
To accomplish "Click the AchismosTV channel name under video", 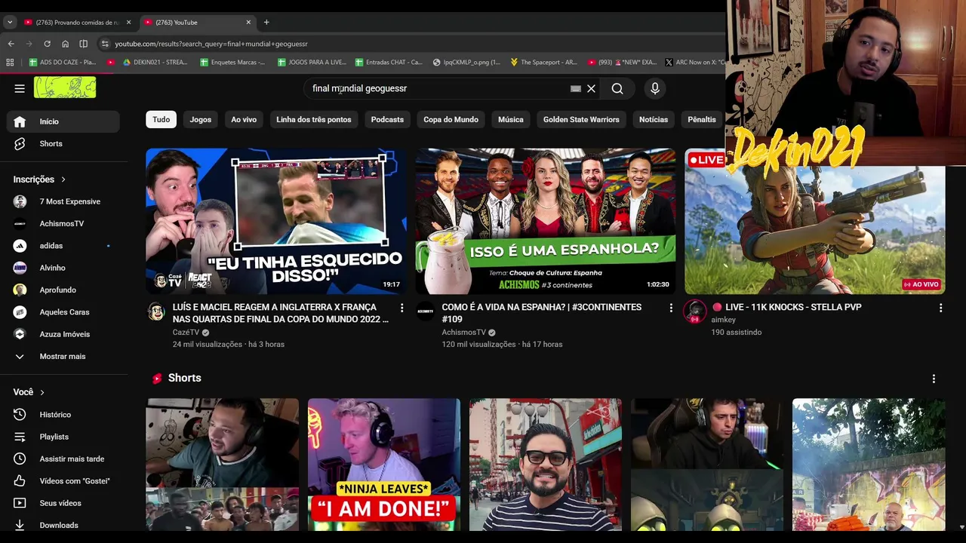I will 464,333.
